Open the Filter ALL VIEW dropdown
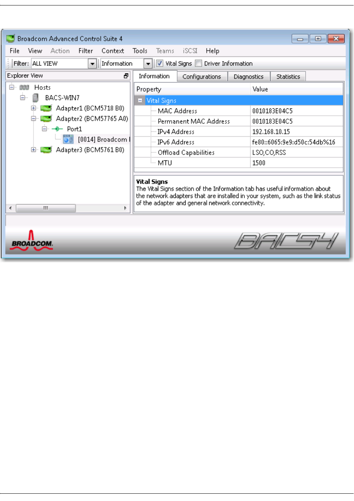The height and width of the screenshot is (501, 354). point(92,64)
